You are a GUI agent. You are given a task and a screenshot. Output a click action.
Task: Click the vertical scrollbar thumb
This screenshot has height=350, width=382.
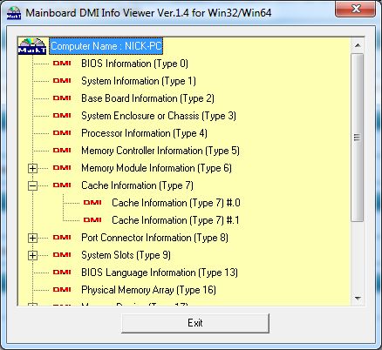click(358, 138)
